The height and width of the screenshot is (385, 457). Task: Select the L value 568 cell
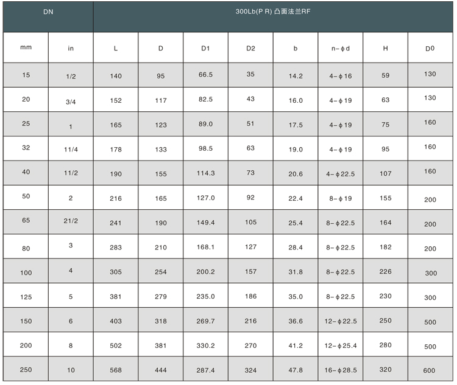[x=116, y=369]
